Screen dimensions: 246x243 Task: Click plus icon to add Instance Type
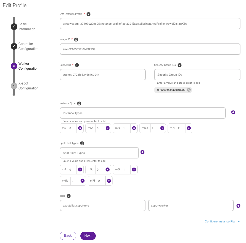(233, 112)
